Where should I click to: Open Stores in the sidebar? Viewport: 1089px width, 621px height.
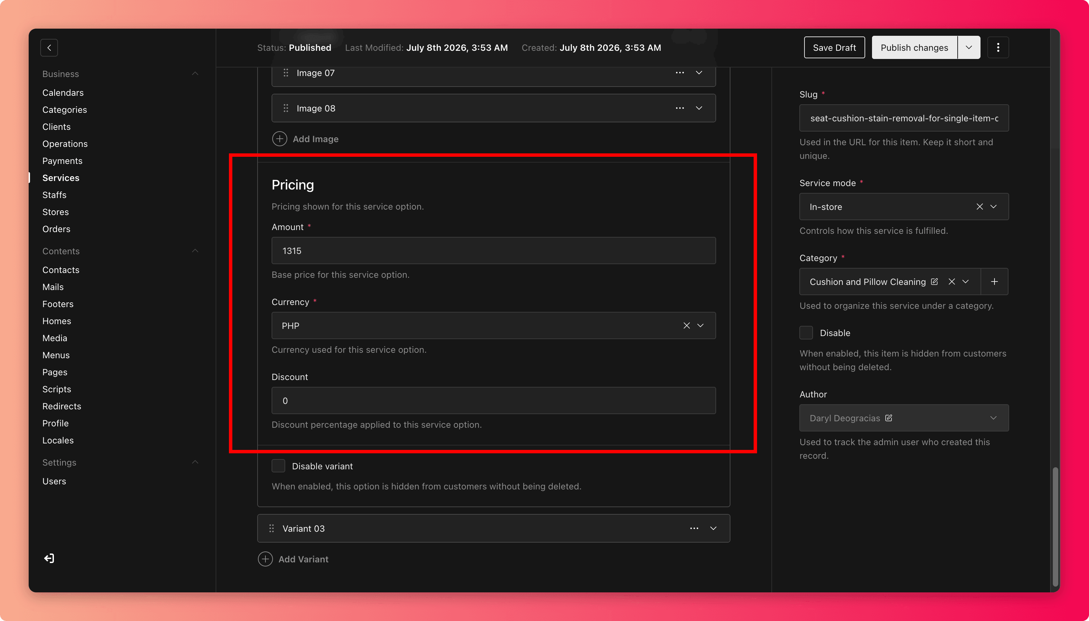[x=56, y=212]
